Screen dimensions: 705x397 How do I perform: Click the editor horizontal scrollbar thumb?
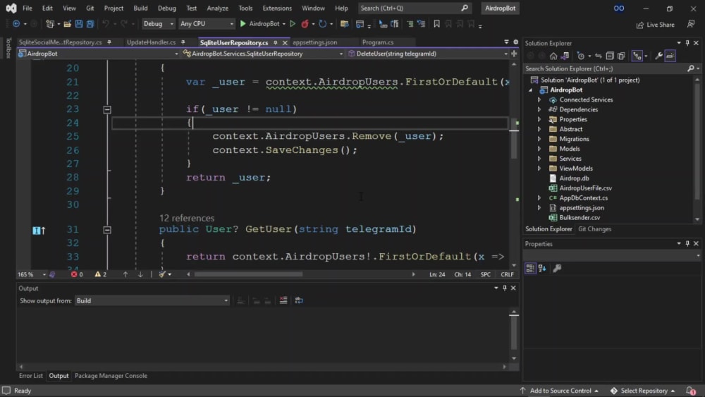248,274
